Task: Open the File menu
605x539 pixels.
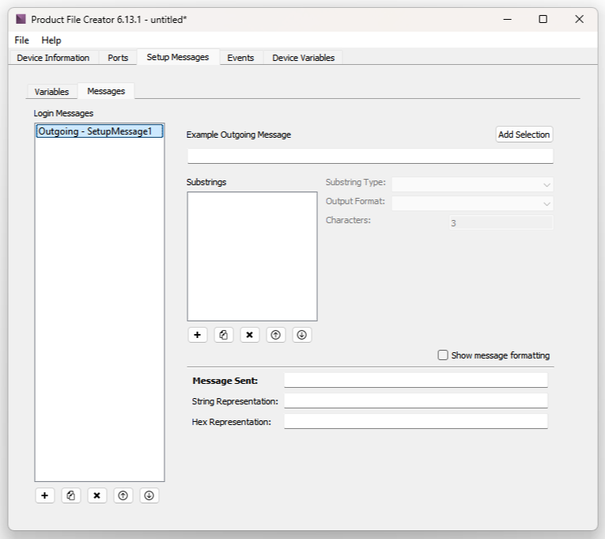Action: 21,40
